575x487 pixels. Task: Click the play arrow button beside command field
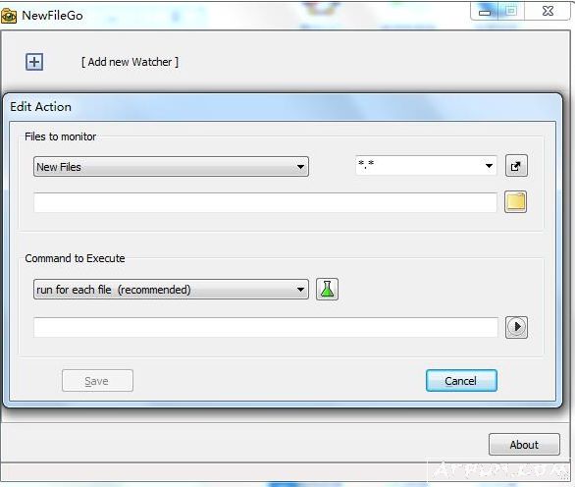click(x=516, y=327)
